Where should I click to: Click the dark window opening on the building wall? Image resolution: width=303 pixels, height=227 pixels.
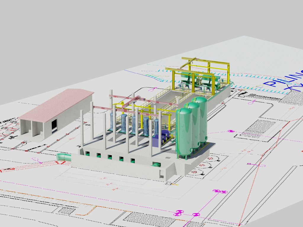54,125
